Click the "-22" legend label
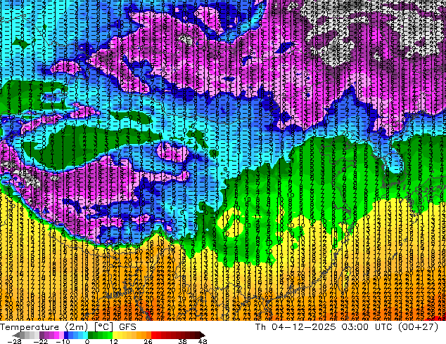 (41, 341)
